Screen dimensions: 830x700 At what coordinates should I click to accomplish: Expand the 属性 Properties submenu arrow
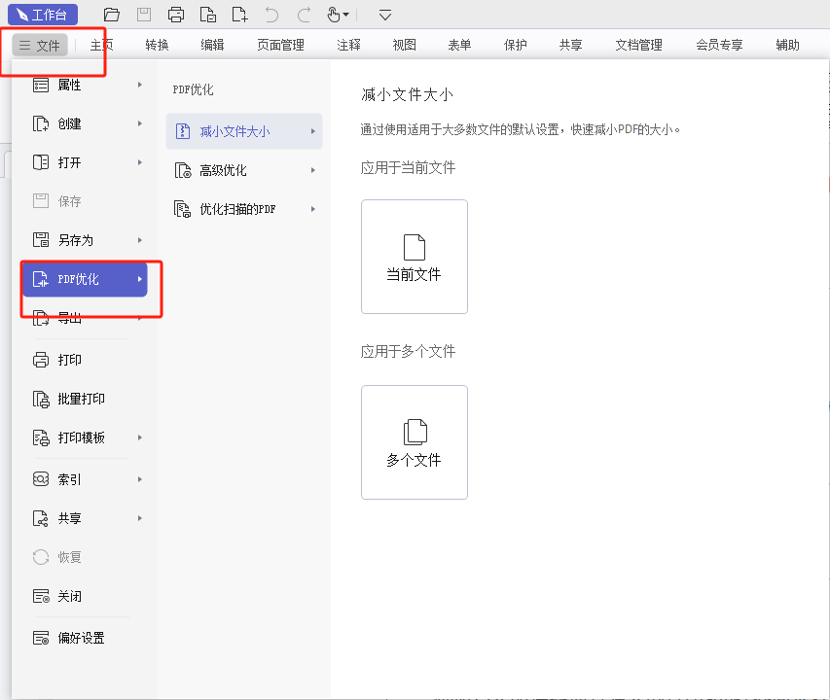click(139, 85)
